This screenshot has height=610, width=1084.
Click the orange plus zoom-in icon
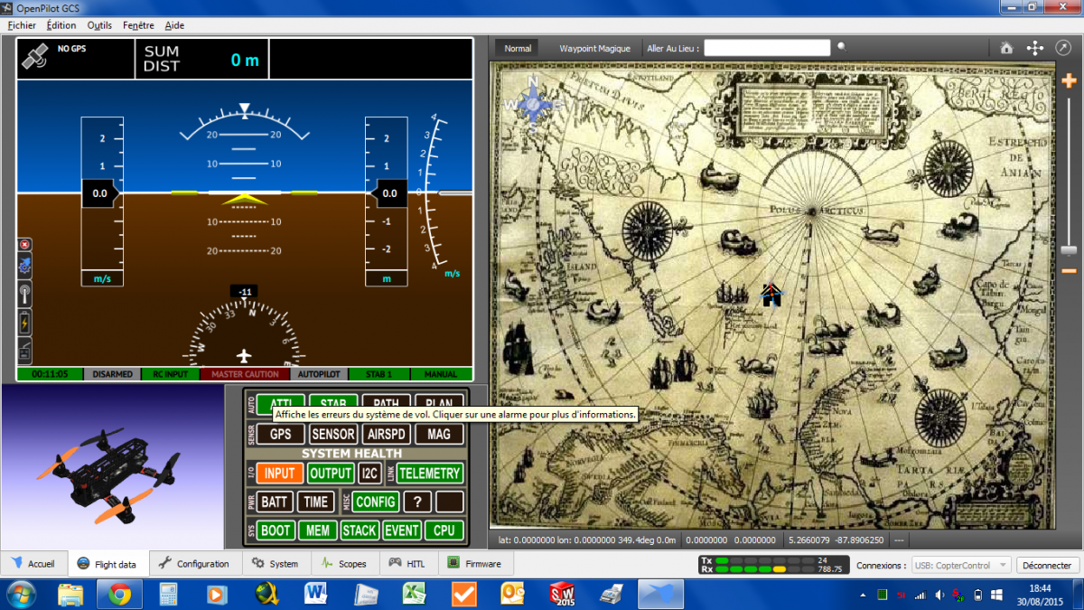click(x=1070, y=81)
